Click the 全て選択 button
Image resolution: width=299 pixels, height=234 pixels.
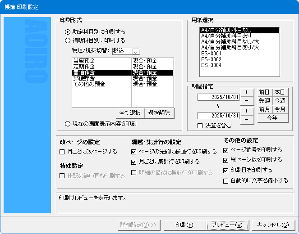pyautogui.click(x=130, y=113)
